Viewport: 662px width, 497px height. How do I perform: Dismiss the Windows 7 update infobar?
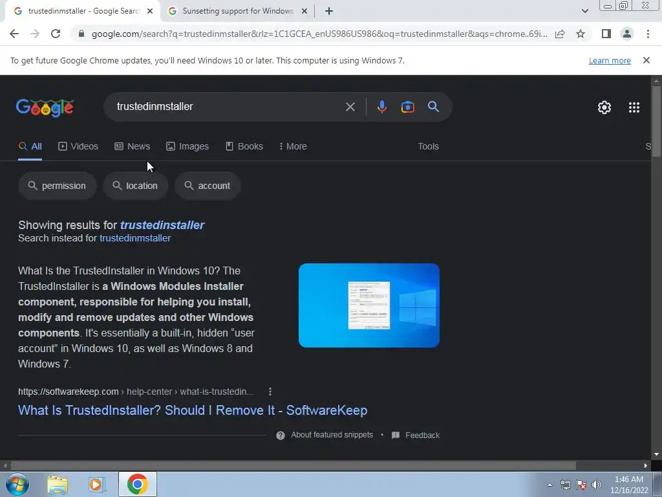pos(646,60)
